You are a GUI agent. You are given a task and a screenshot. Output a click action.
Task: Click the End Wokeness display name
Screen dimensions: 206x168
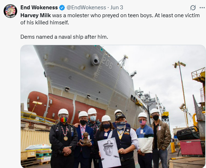pos(39,8)
